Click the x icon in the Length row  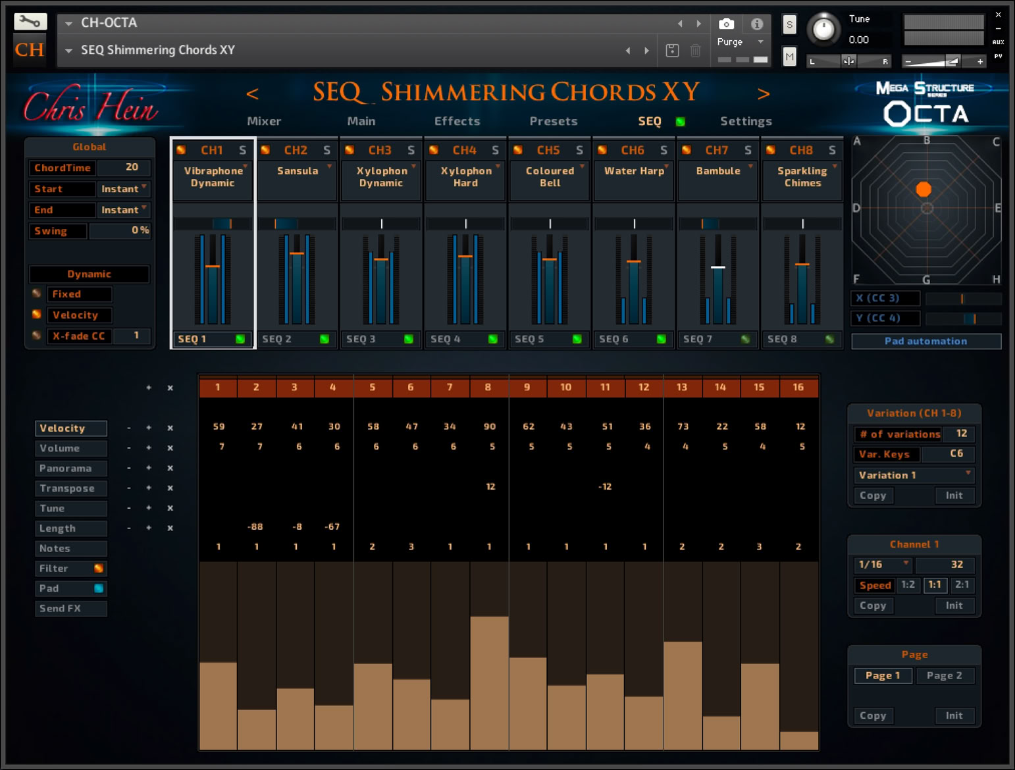[170, 528]
